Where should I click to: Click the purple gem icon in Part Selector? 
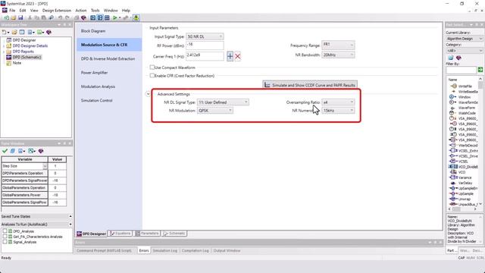pos(458,58)
